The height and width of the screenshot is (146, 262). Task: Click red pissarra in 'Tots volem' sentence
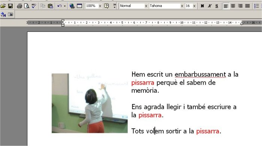(x=207, y=131)
